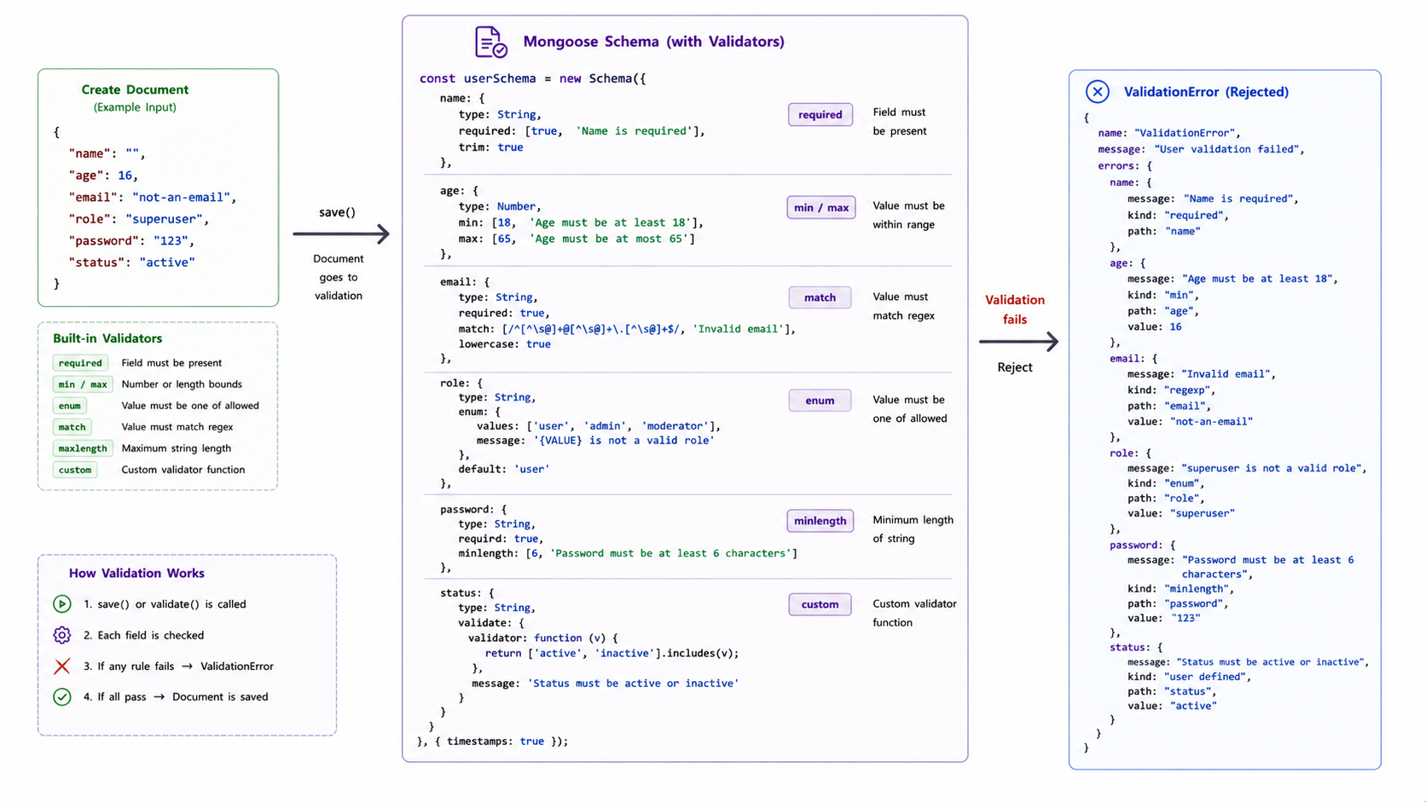Click the values: ['user', 'admin', 'moderator'] line
Image resolution: width=1426 pixels, height=802 pixels.
tap(599, 426)
